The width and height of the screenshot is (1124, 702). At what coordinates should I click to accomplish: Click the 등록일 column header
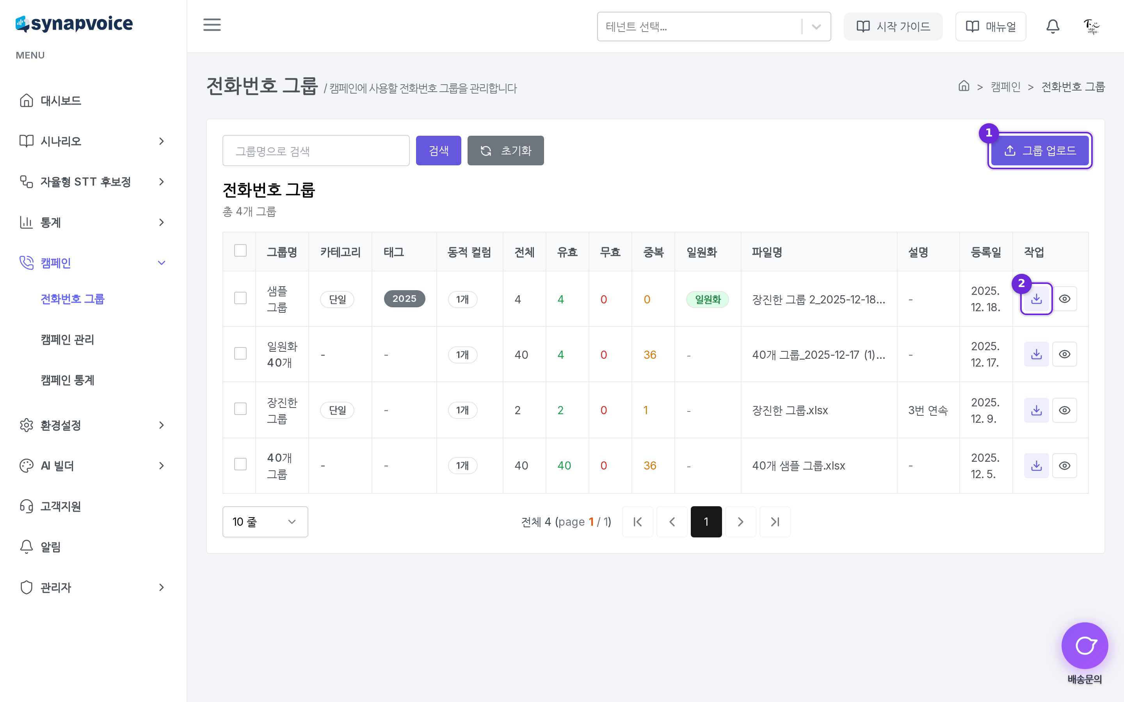(x=985, y=252)
